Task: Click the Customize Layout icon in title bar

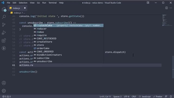Action: 148,3
